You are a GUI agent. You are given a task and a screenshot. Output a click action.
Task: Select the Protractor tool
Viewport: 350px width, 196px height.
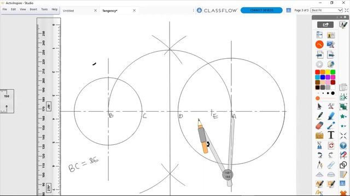point(331,174)
